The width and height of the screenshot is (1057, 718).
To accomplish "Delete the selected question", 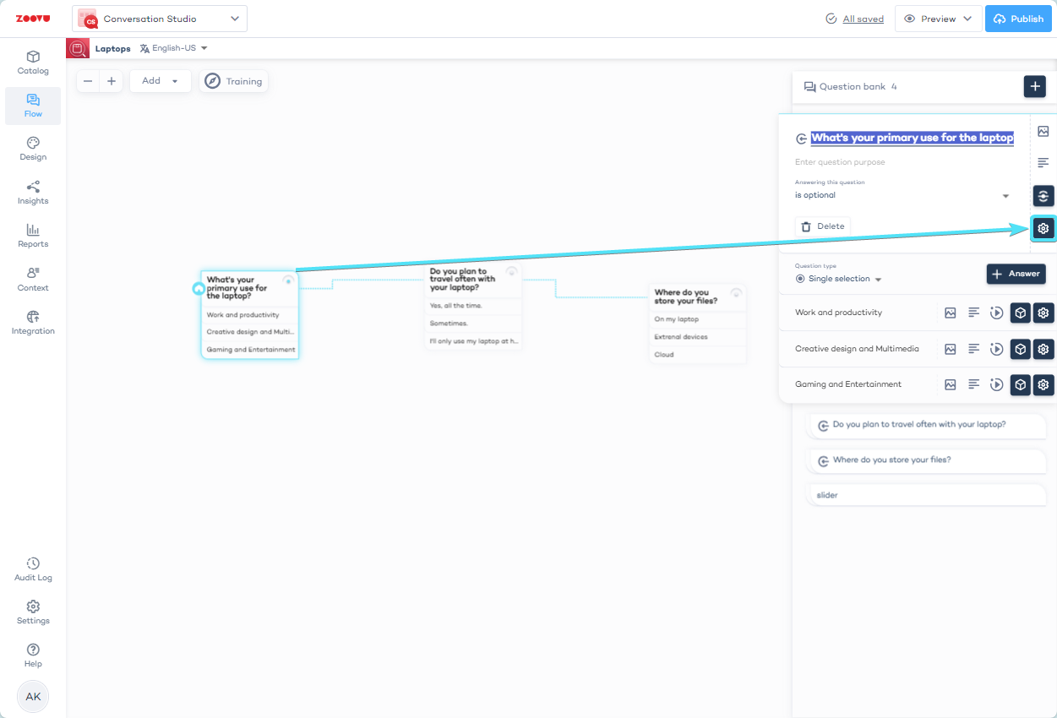I will click(x=822, y=226).
